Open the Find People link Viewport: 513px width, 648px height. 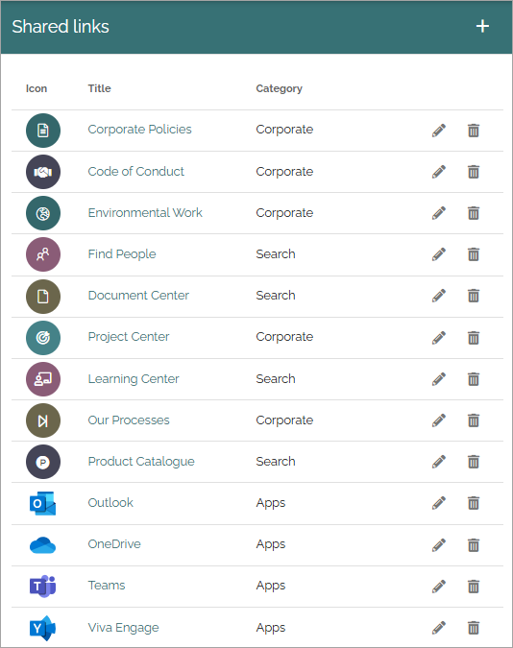tap(122, 254)
